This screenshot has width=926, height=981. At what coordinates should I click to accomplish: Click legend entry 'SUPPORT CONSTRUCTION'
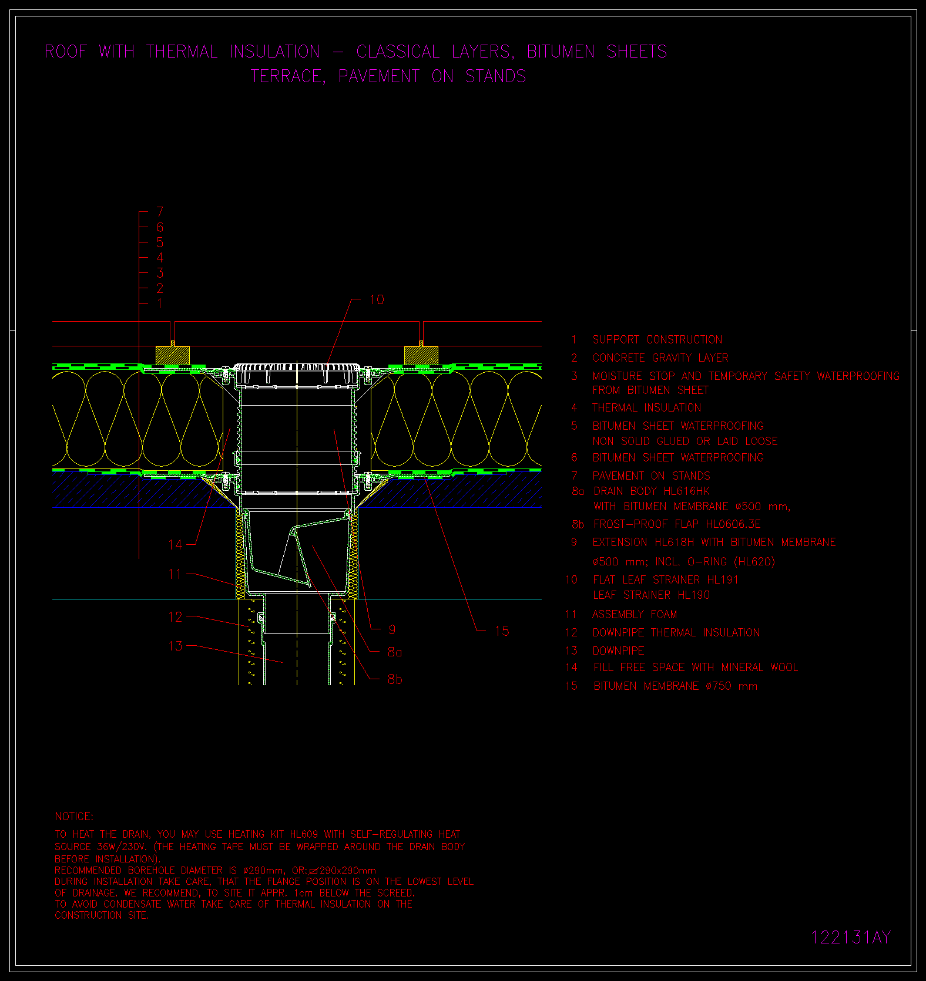[x=657, y=340]
